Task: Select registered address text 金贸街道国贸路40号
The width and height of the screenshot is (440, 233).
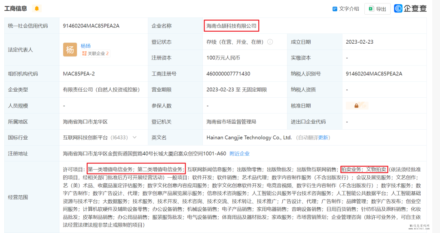Action: [131, 154]
